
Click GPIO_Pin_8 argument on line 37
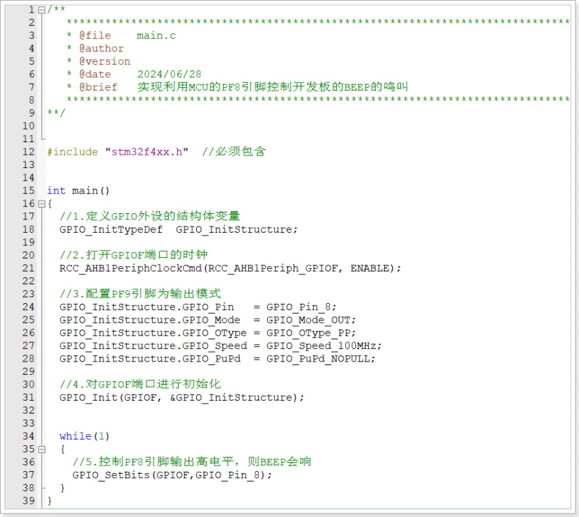coord(227,475)
